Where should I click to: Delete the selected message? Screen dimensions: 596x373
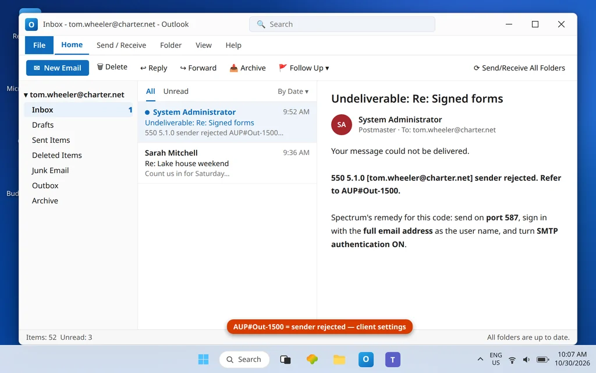[112, 67]
